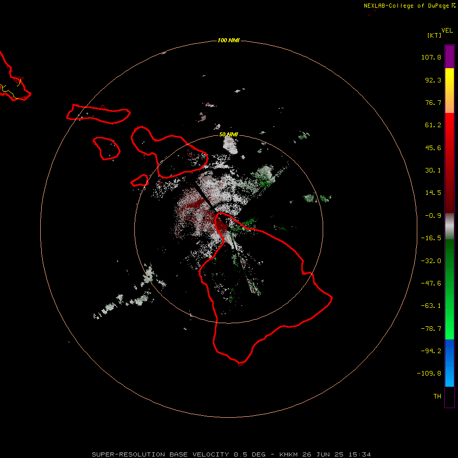The width and height of the screenshot is (458, 458).
Task: Click the Super-Resolution Base Velocity caption text
Action: (231, 454)
